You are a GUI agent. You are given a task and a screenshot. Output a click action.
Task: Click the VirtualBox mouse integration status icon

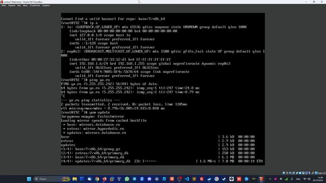[x=313, y=173]
